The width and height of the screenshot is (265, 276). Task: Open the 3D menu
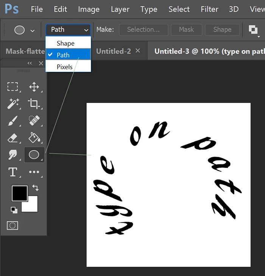(234, 9)
